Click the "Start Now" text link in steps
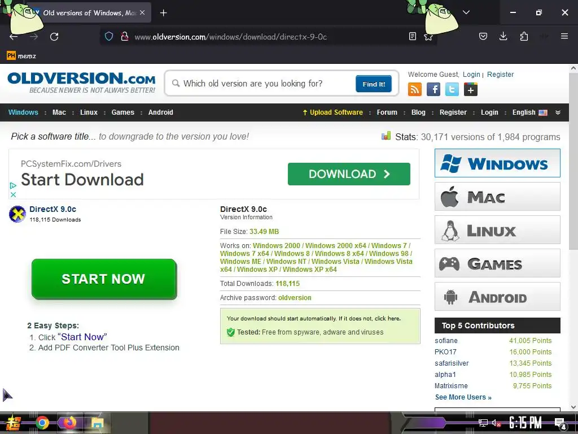The height and width of the screenshot is (434, 578). click(x=82, y=337)
